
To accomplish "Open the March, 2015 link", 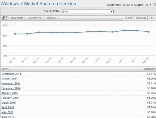I will (x=8, y=103).
